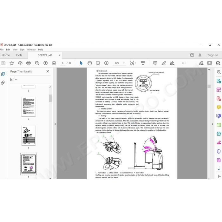Screen dimensions: 222x222
Task: Click document scroll up arrow
Action: tap(209, 69)
